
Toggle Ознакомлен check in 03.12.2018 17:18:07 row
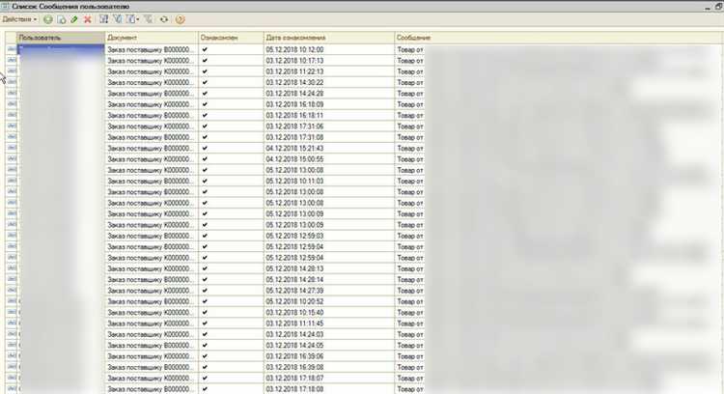[205, 378]
